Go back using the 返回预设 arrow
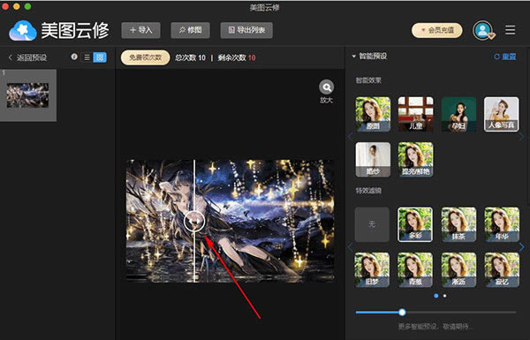Image resolution: width=530 pixels, height=340 pixels. 11,57
